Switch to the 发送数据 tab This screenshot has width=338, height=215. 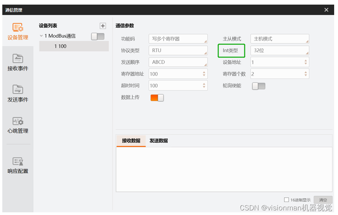coord(159,141)
